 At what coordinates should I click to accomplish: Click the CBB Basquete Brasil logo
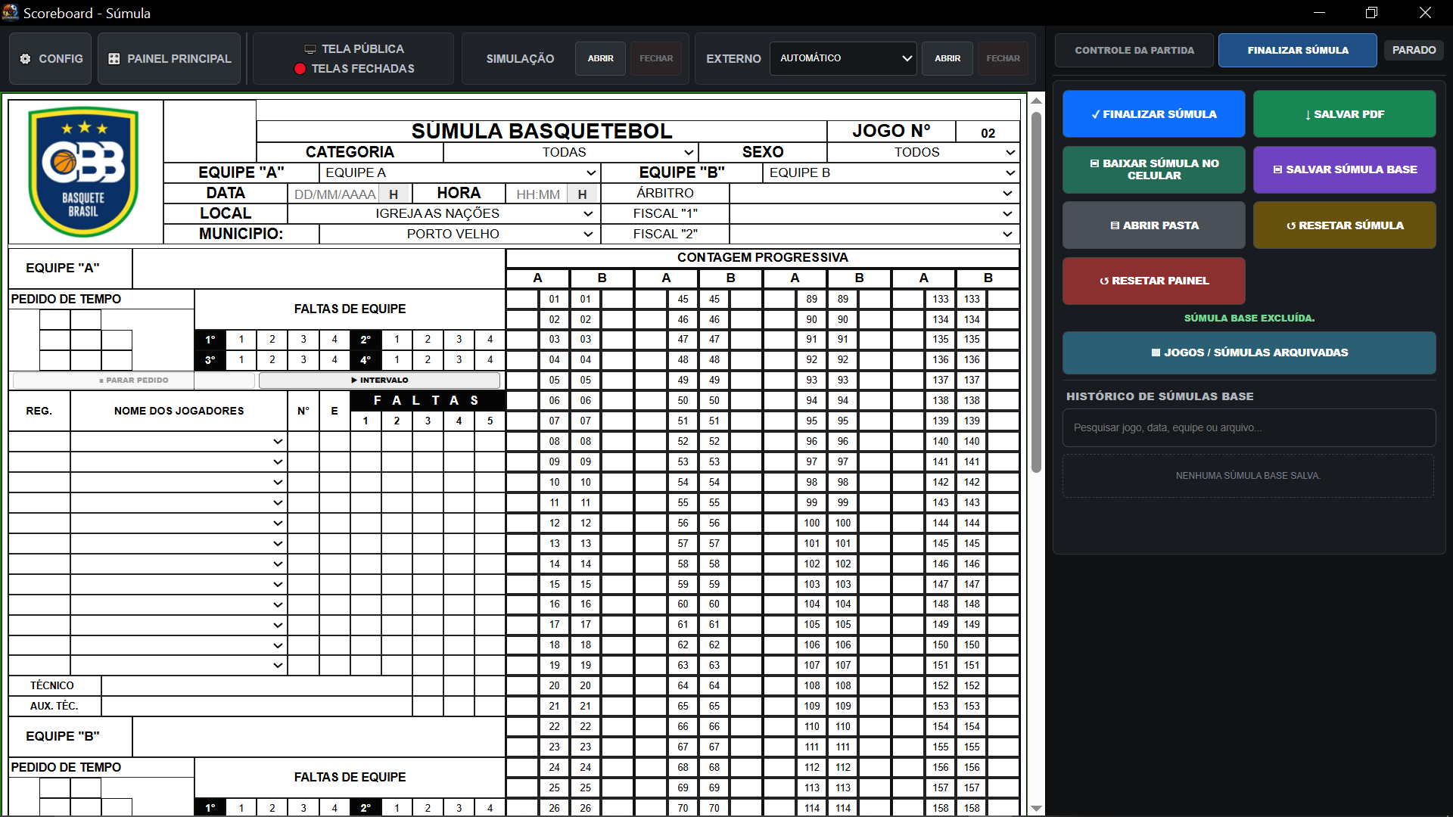[x=84, y=172]
